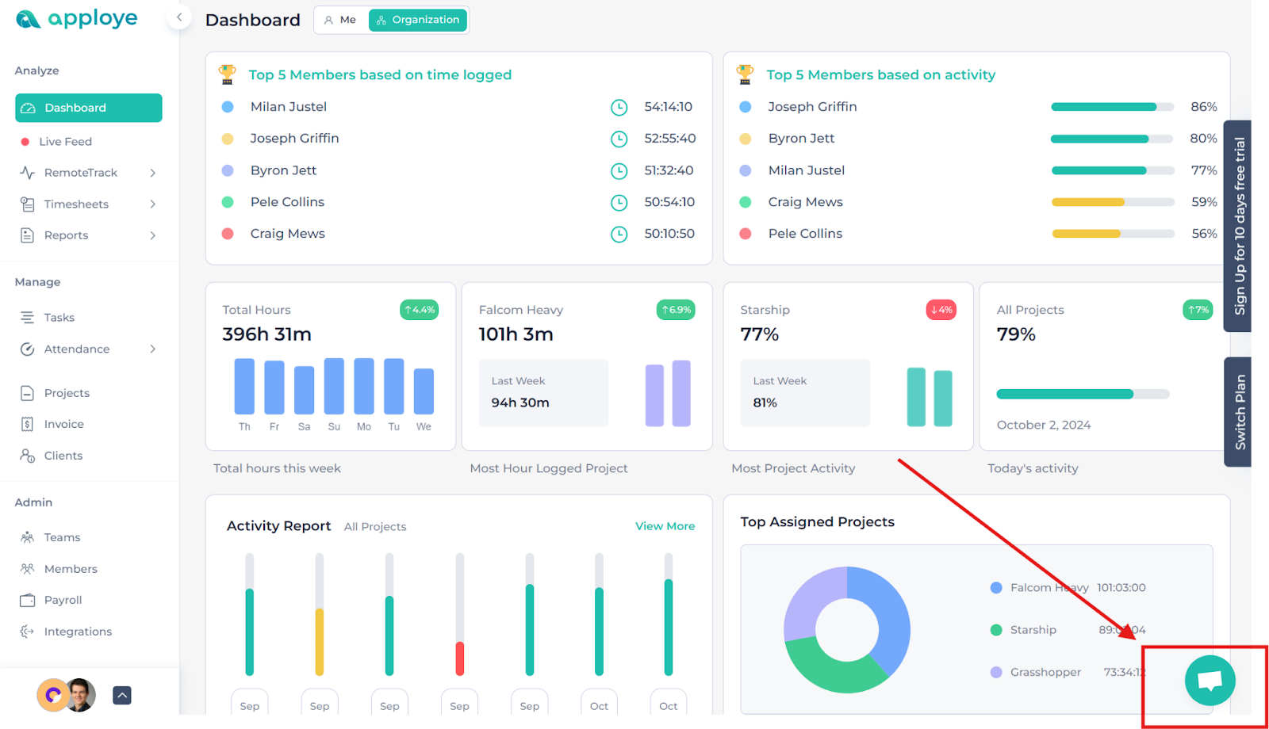This screenshot has height=729, width=1269.
Task: Expand the Attendance submenu arrow
Action: click(153, 349)
